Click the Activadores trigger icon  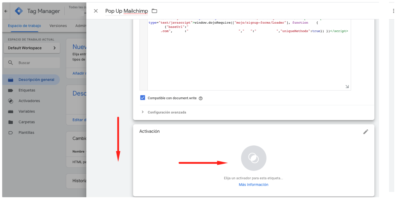pyautogui.click(x=11, y=101)
